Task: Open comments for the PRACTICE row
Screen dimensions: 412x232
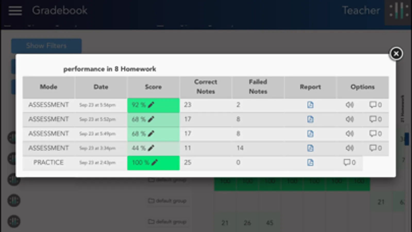Action: coord(349,162)
